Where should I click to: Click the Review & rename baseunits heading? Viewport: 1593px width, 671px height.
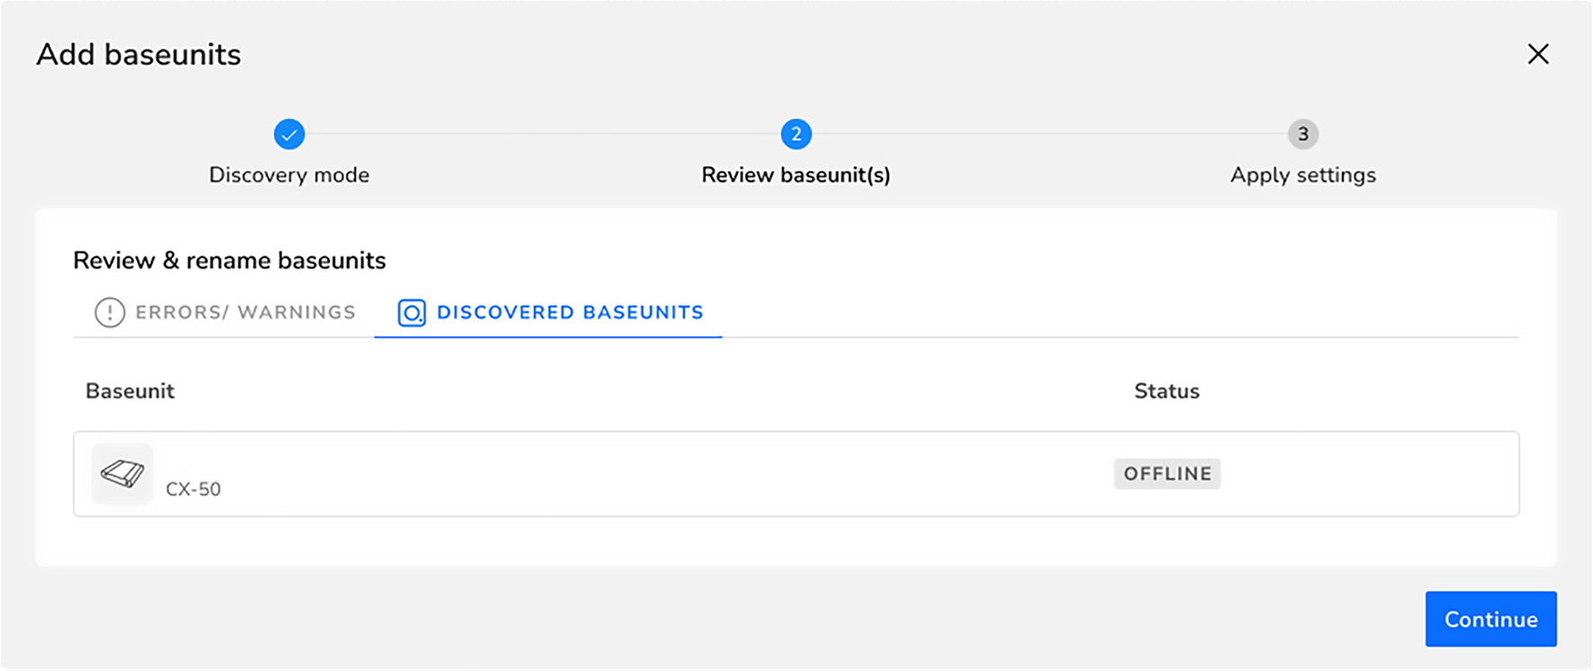point(229,260)
